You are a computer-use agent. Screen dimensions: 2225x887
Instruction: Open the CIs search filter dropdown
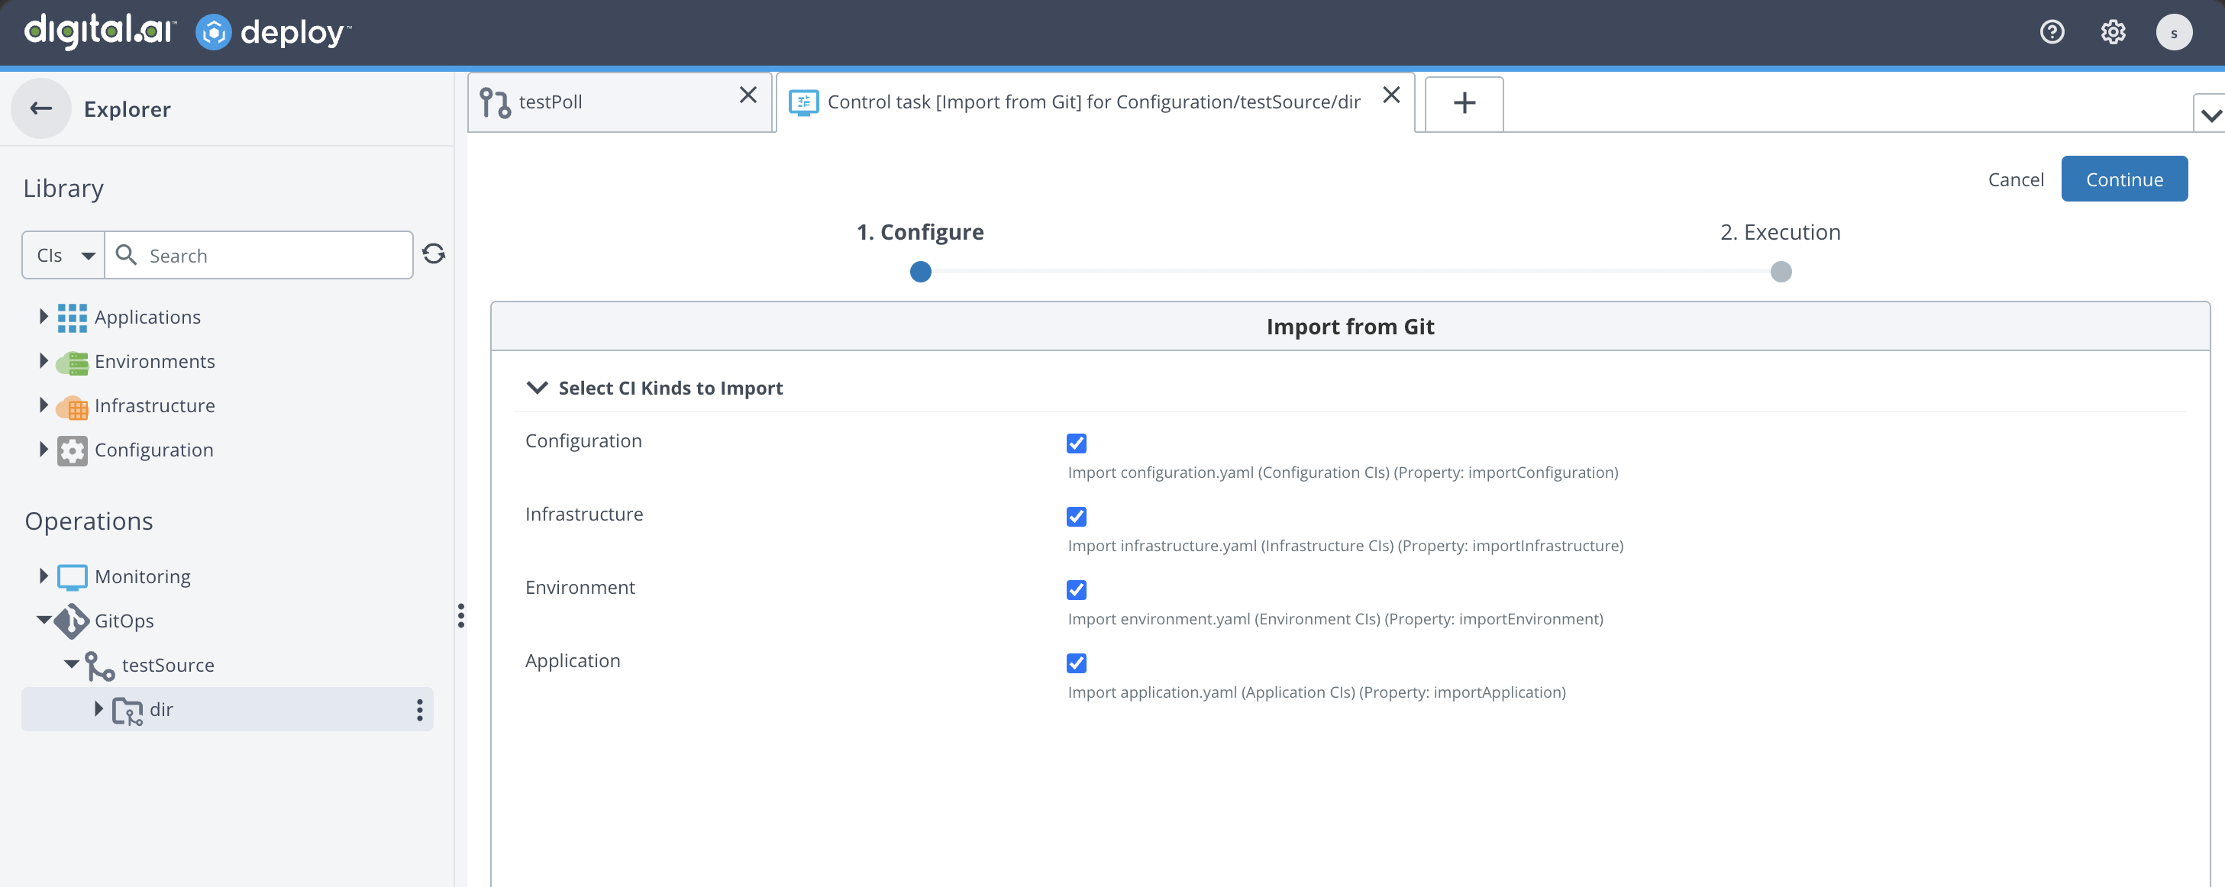[x=64, y=256]
